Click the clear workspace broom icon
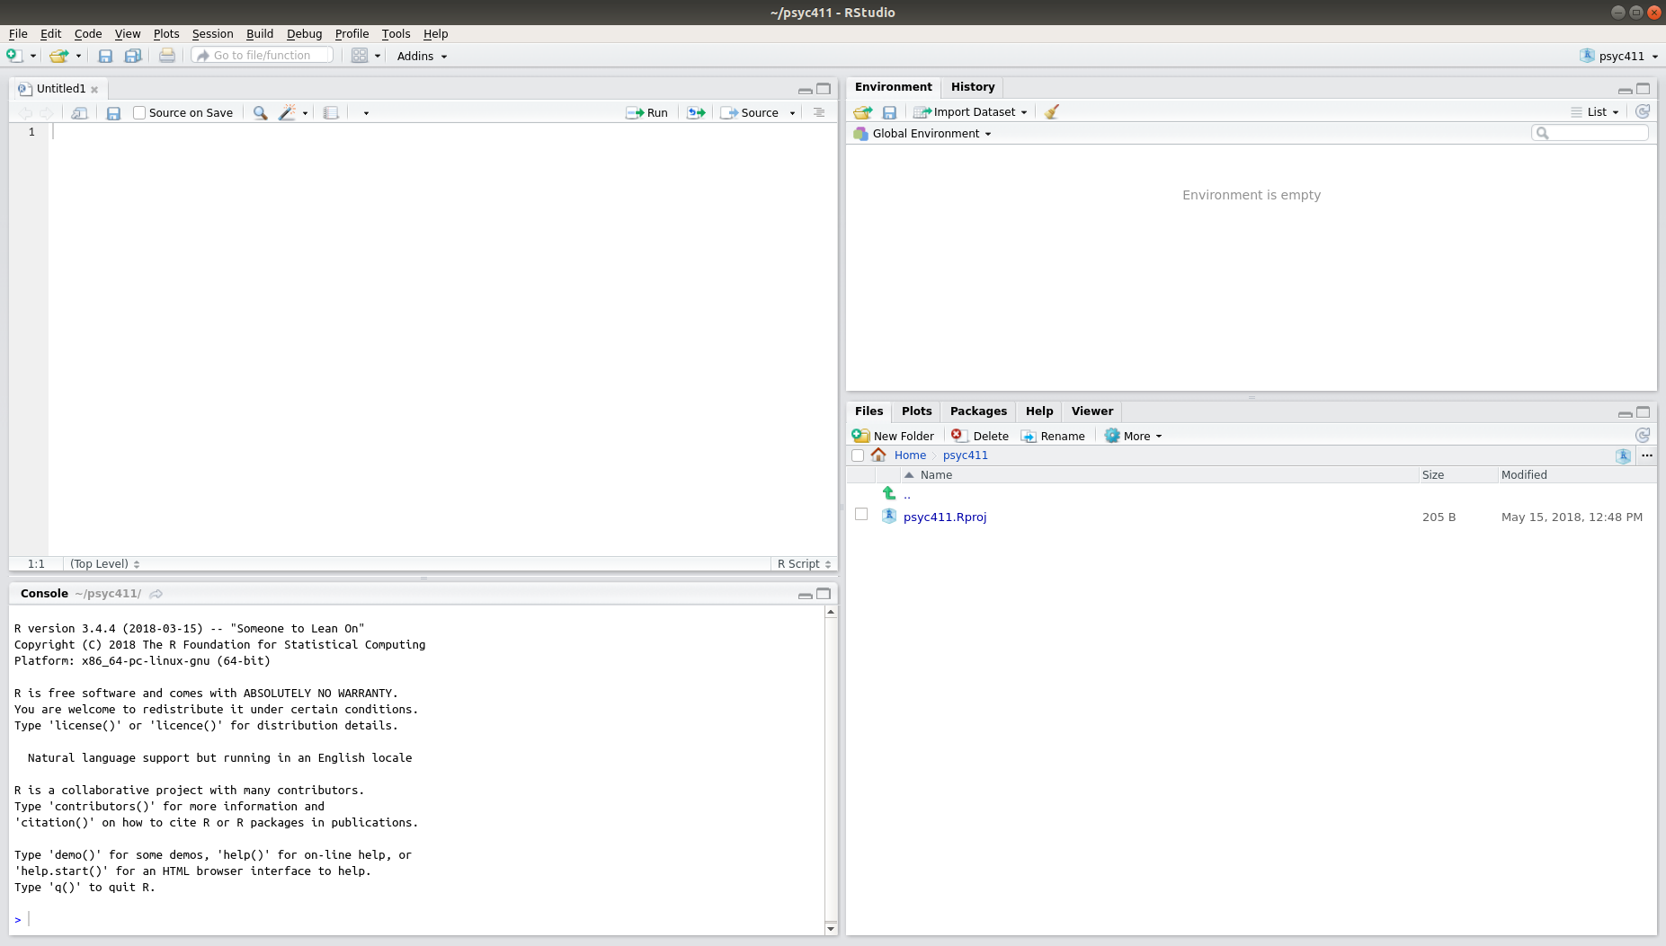This screenshot has width=1666, height=946. pos(1051,112)
